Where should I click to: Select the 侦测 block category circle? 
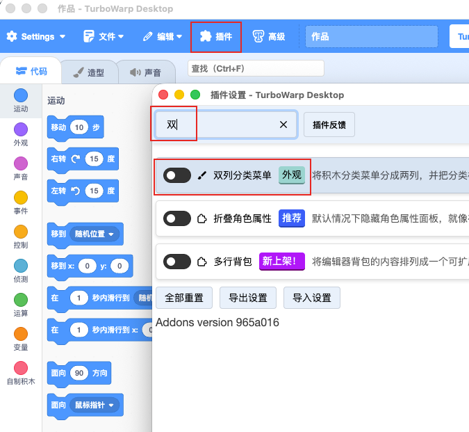[21, 266]
